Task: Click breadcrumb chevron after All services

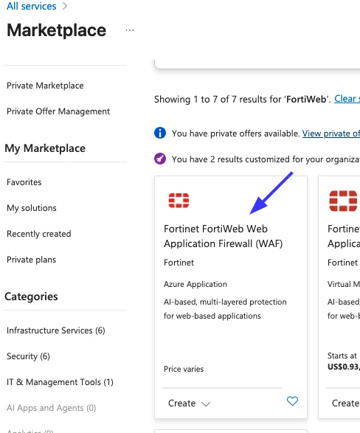Action: click(65, 6)
